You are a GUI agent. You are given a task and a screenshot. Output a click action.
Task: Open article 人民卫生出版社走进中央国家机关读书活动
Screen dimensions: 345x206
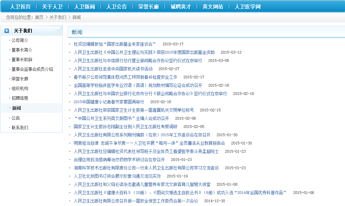(113, 69)
